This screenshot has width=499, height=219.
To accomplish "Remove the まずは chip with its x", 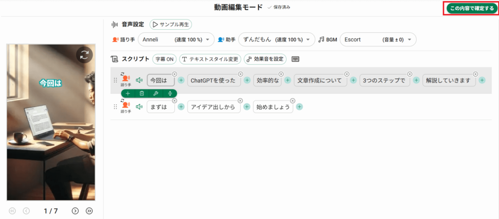I will click(174, 100).
